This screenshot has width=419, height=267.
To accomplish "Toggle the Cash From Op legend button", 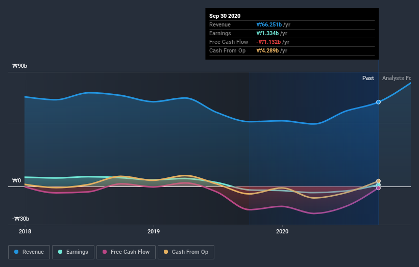I will 186,252.
